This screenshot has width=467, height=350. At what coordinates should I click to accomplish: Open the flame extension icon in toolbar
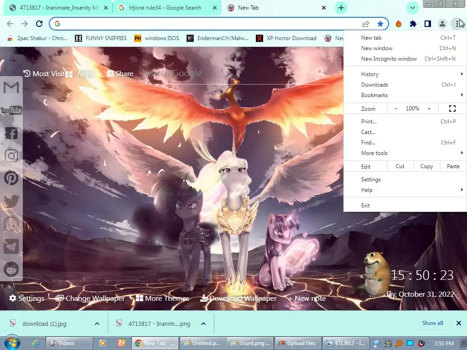(399, 24)
